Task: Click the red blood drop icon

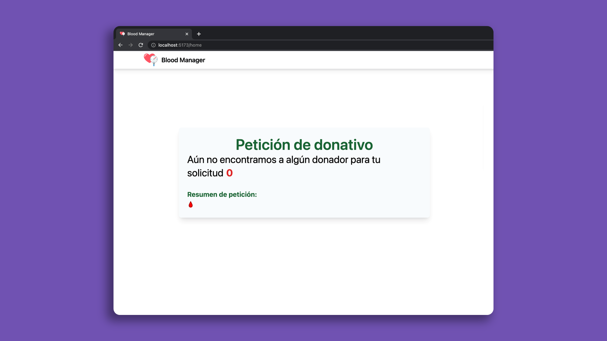Action: point(191,205)
